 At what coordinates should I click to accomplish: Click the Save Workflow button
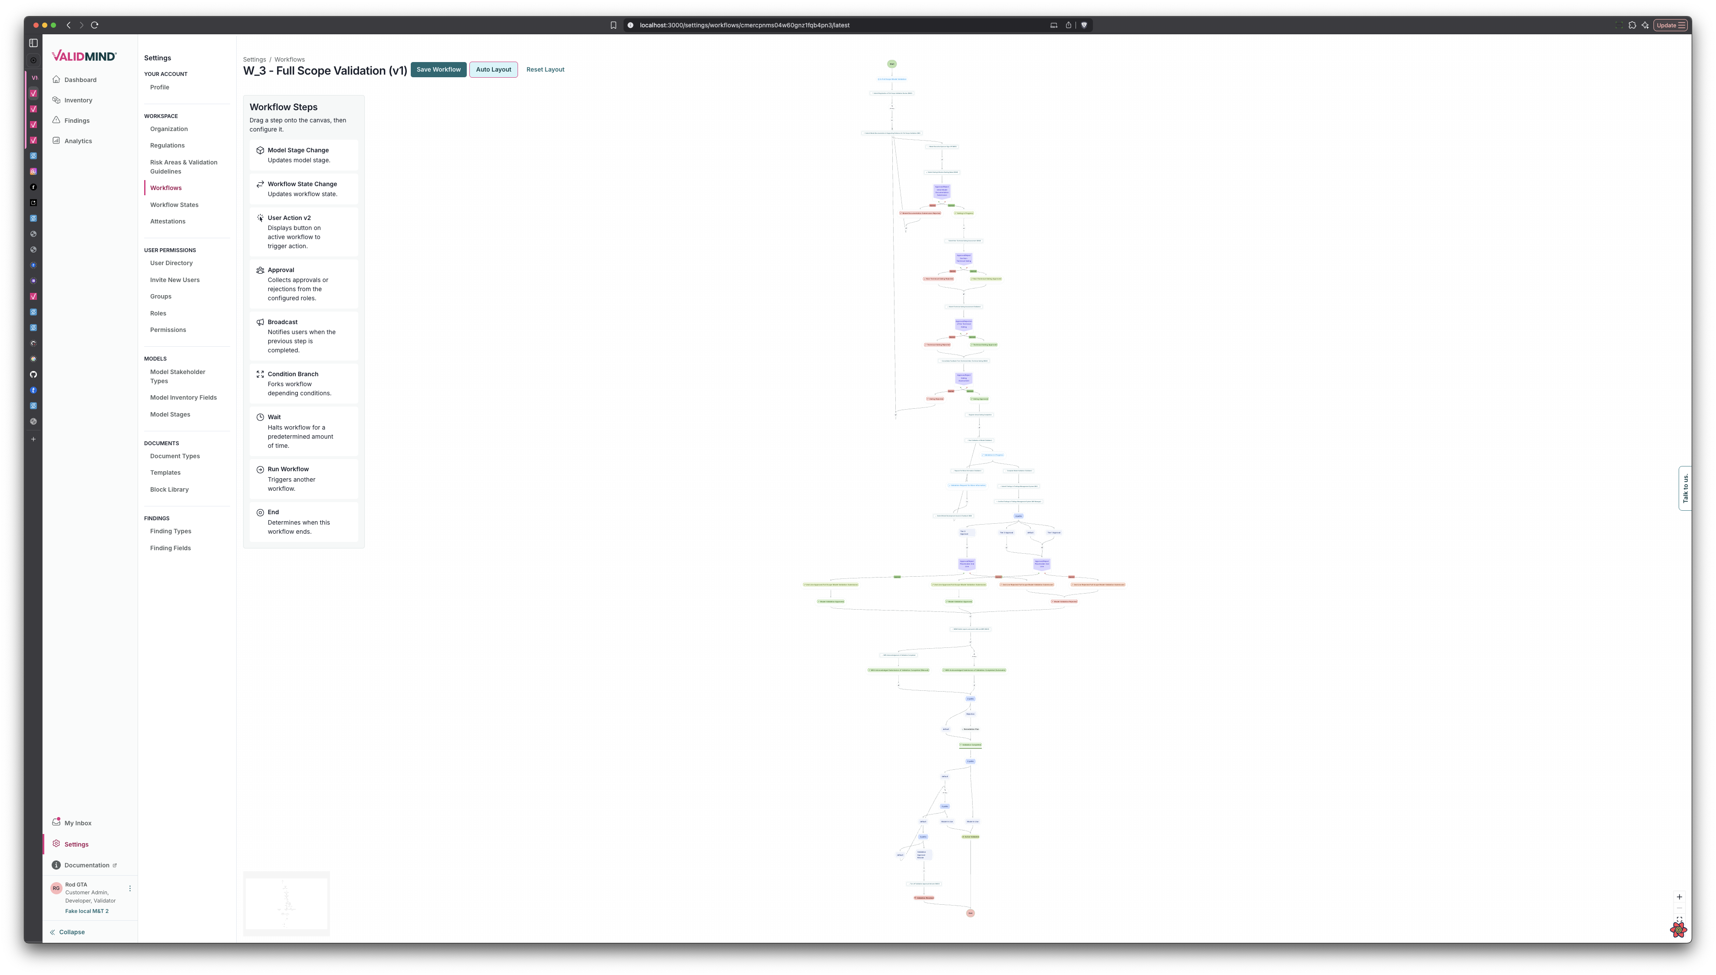438,69
